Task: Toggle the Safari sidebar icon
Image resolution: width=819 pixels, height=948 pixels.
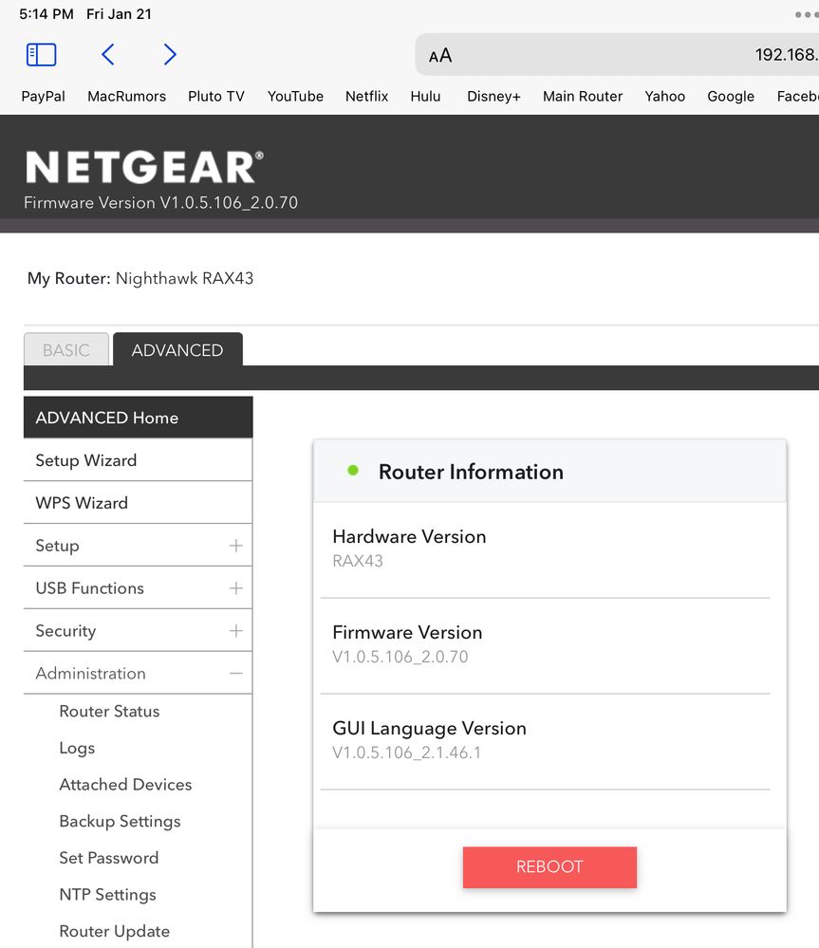Action: [x=42, y=54]
